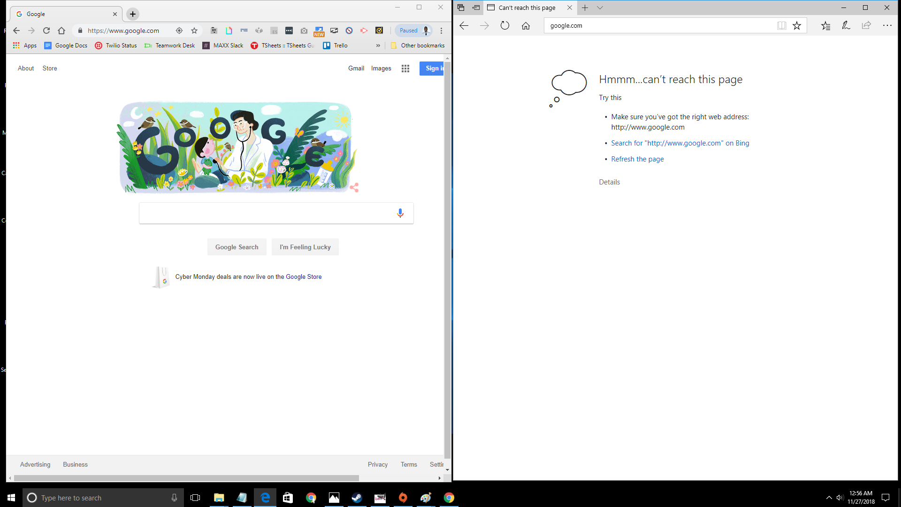This screenshot has height=507, width=901.
Task: Set Edge tabs aside
Action: pos(476,8)
